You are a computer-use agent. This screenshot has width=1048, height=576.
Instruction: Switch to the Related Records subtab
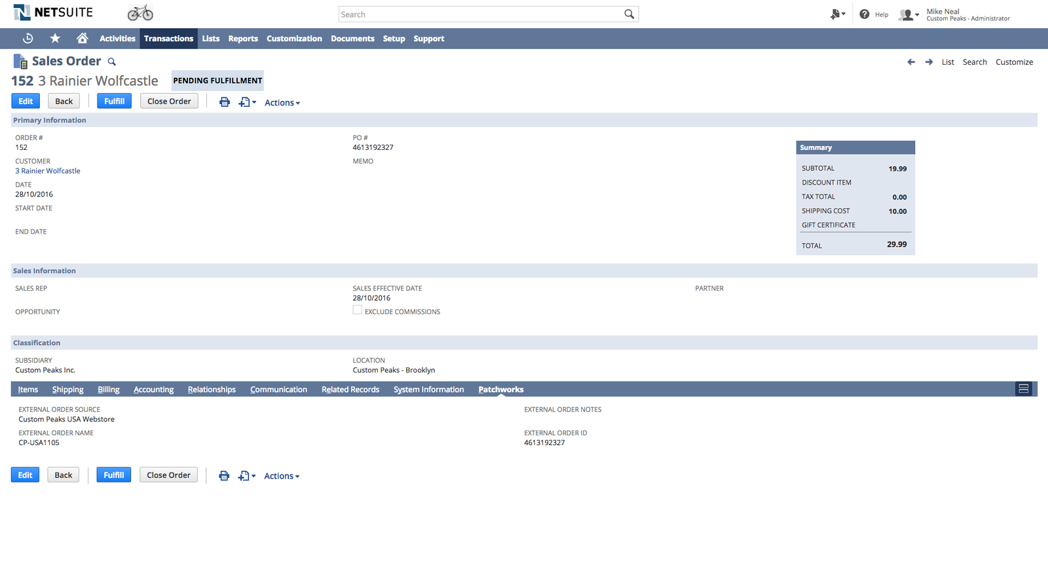pyautogui.click(x=350, y=389)
